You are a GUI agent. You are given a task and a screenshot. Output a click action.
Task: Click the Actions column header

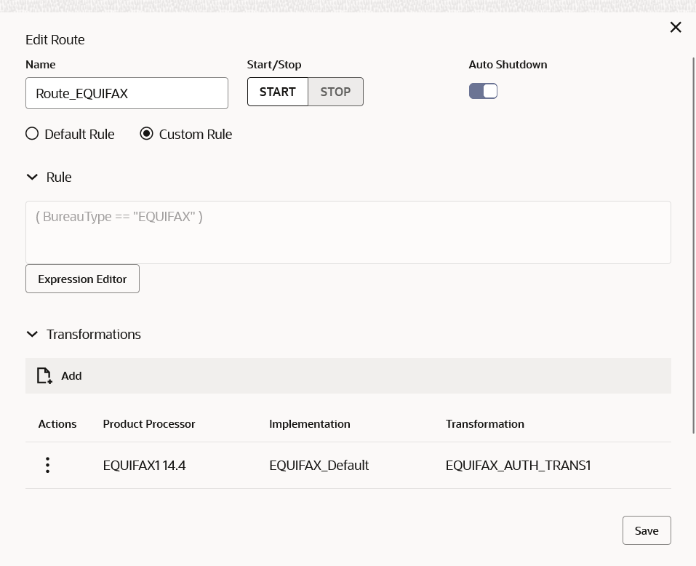pos(57,424)
